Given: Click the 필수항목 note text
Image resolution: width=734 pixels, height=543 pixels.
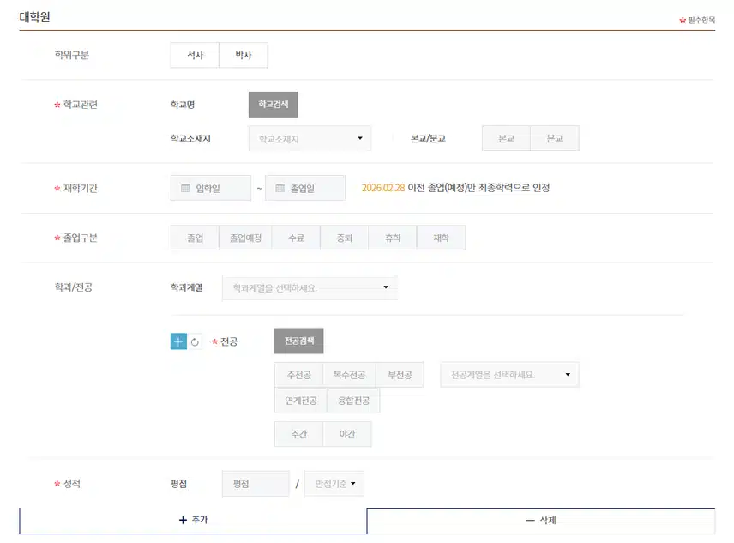Looking at the screenshot, I should (x=701, y=20).
